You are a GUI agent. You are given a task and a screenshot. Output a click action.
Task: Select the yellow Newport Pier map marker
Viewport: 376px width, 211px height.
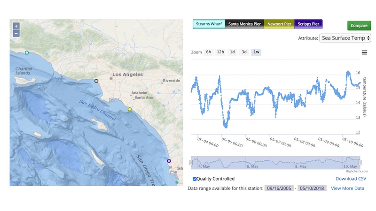tap(130, 109)
